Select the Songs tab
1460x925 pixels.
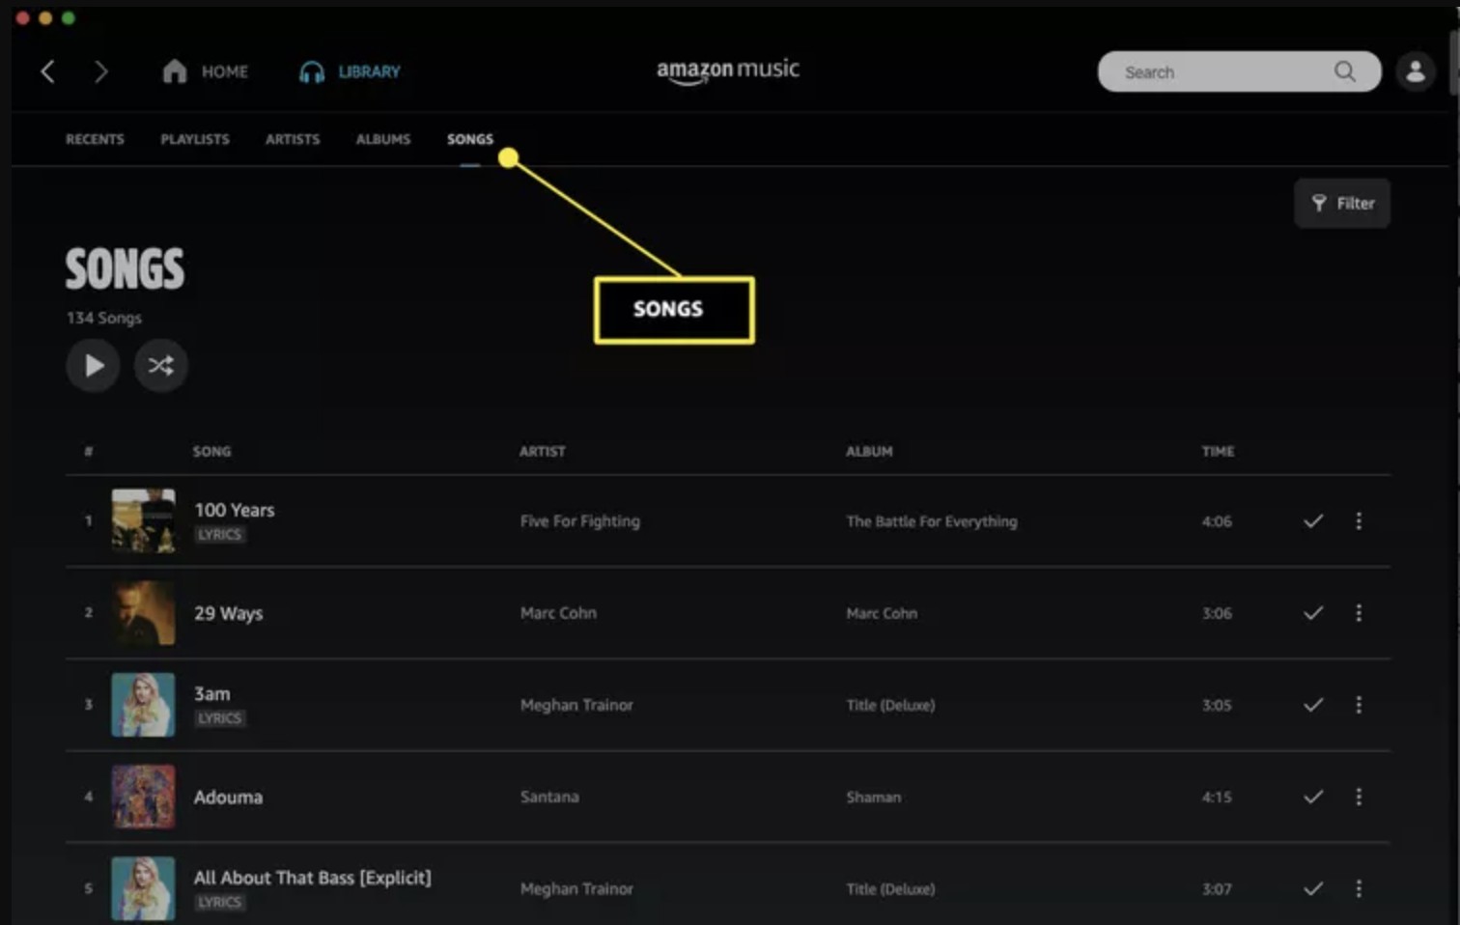pyautogui.click(x=470, y=139)
